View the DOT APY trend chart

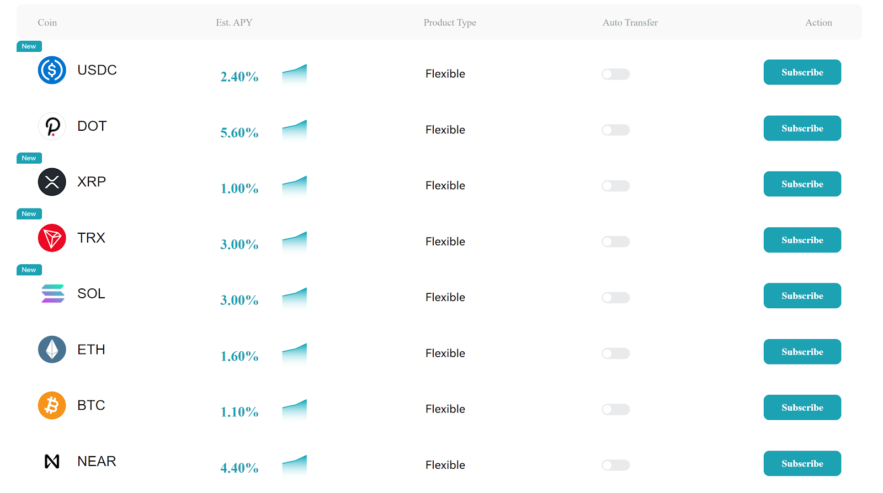click(294, 130)
